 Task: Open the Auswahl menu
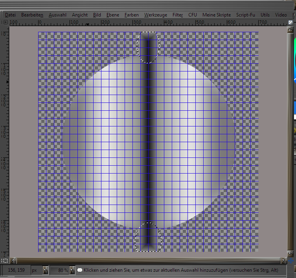(x=57, y=15)
